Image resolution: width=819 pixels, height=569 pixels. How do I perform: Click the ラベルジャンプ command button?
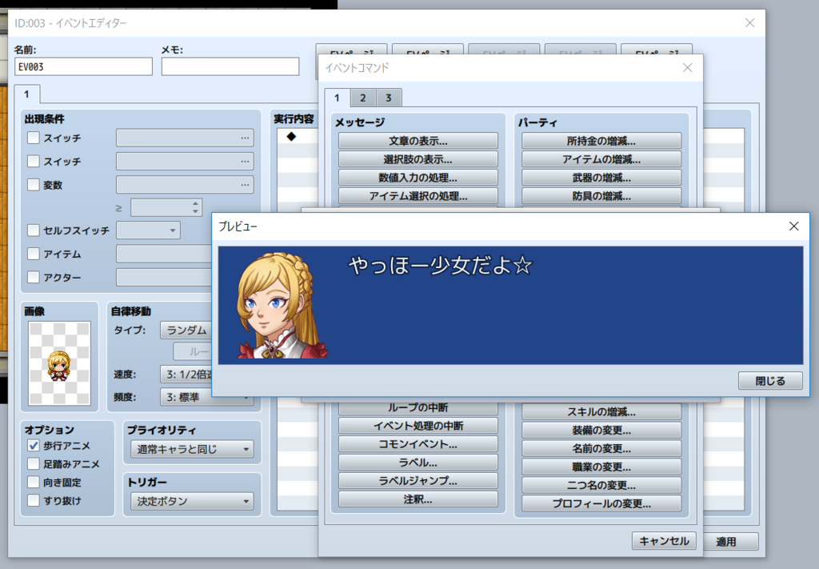coord(417,481)
